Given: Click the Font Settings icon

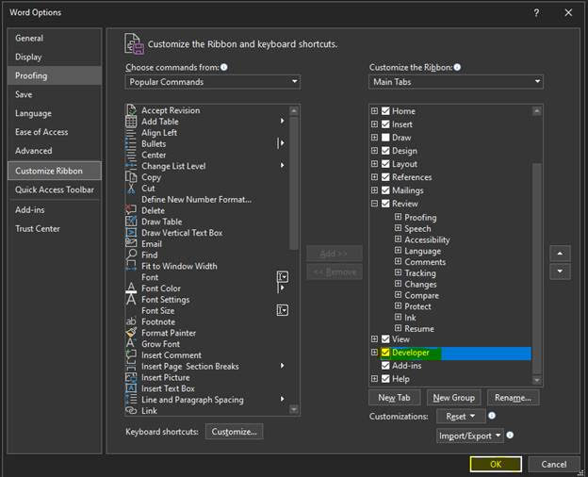Looking at the screenshot, I should pyautogui.click(x=131, y=300).
